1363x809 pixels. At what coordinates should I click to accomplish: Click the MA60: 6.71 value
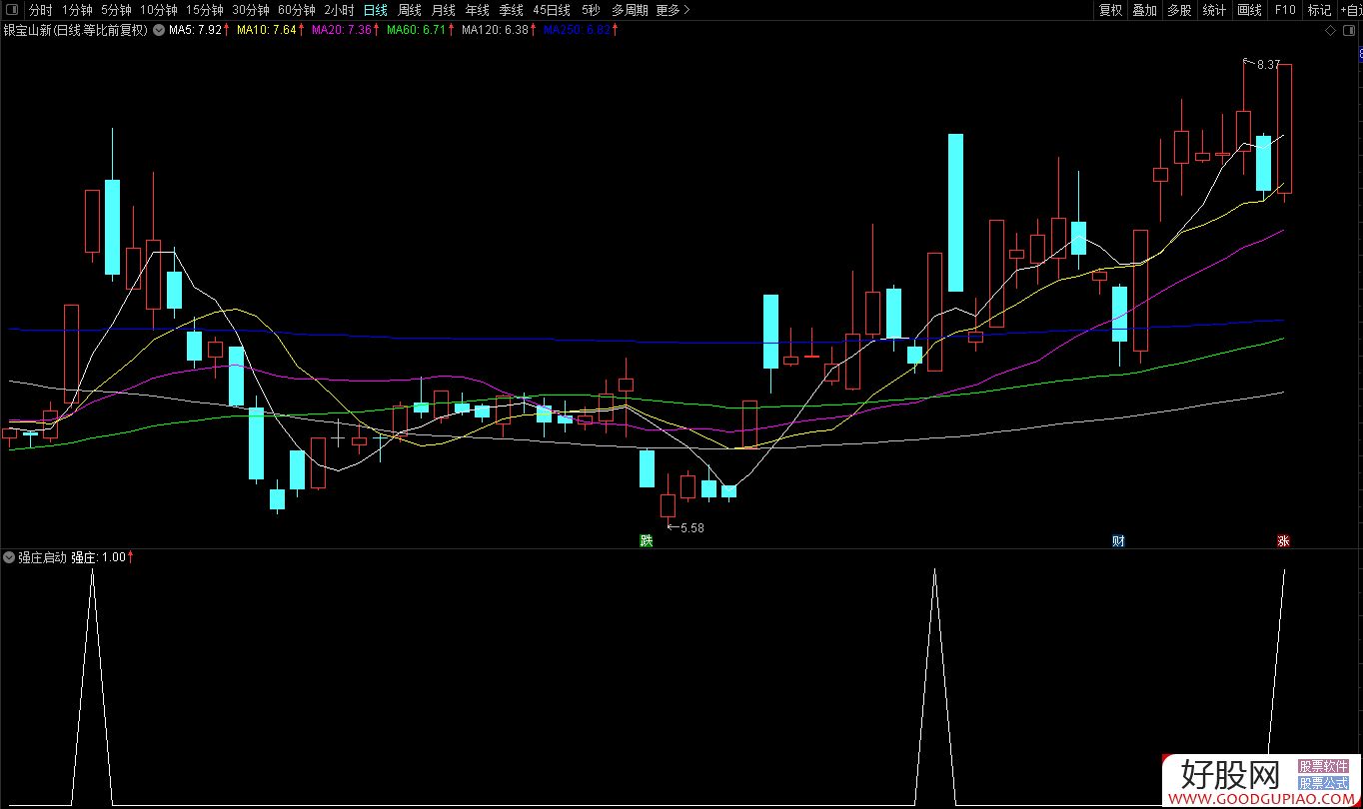pos(416,30)
